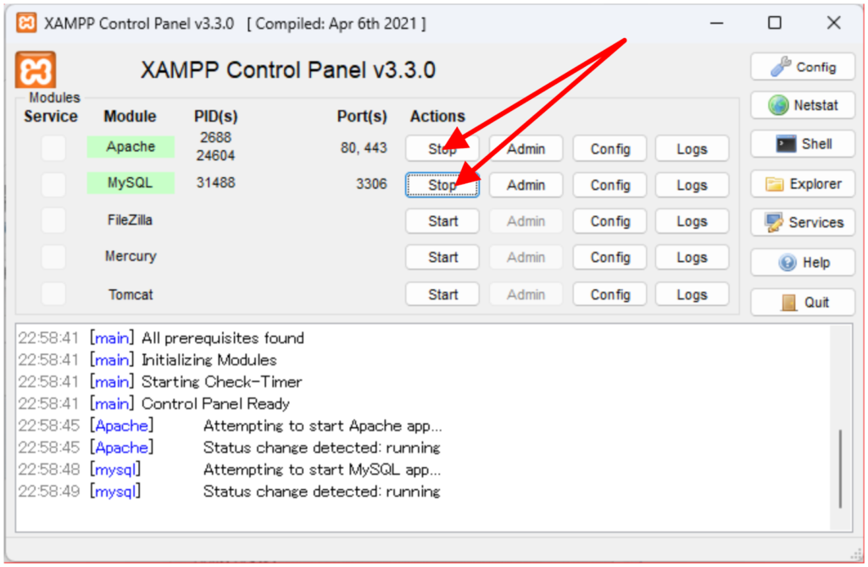Toggle the Tomcat service checkbox
The width and height of the screenshot is (868, 567).
click(53, 294)
